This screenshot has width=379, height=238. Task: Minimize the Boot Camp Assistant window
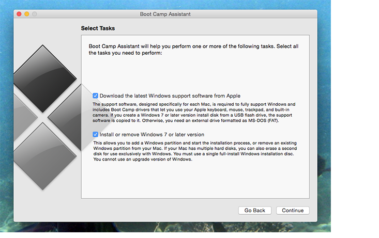(x=27, y=14)
